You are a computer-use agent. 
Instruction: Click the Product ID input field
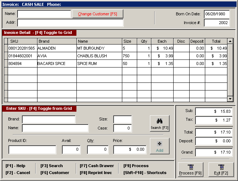coord(32,150)
